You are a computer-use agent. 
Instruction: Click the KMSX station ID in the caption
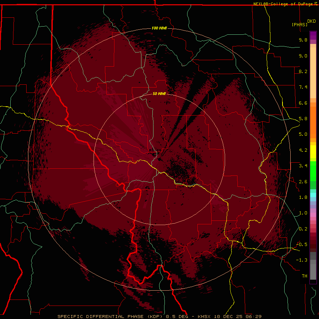204,317
